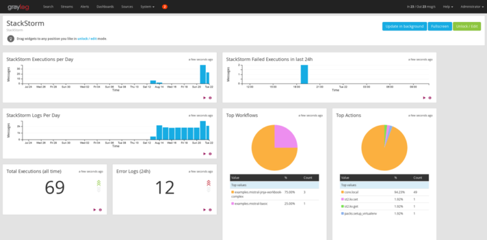Click the core.local row text
The height and width of the screenshot is (240, 487).
coord(351,192)
